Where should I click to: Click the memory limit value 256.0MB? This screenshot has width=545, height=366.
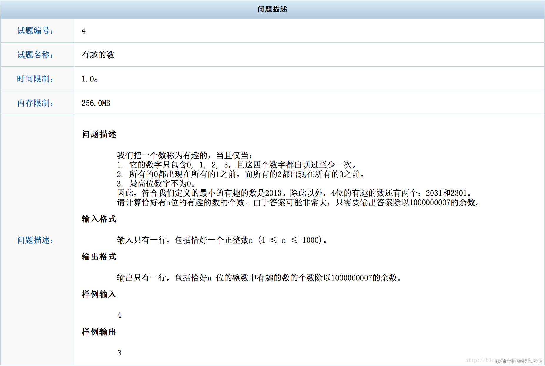coord(96,103)
